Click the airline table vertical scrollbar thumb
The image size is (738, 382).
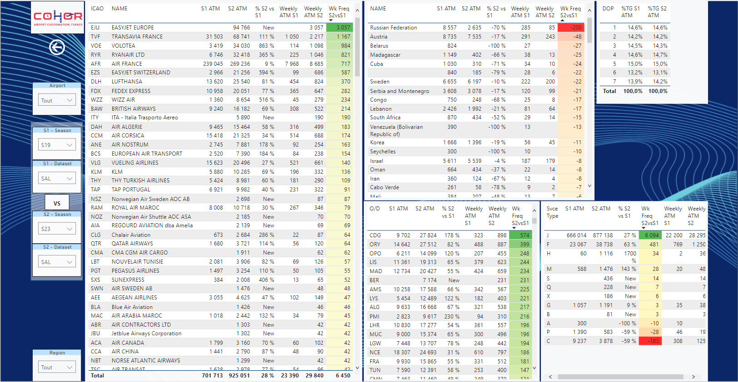357,47
